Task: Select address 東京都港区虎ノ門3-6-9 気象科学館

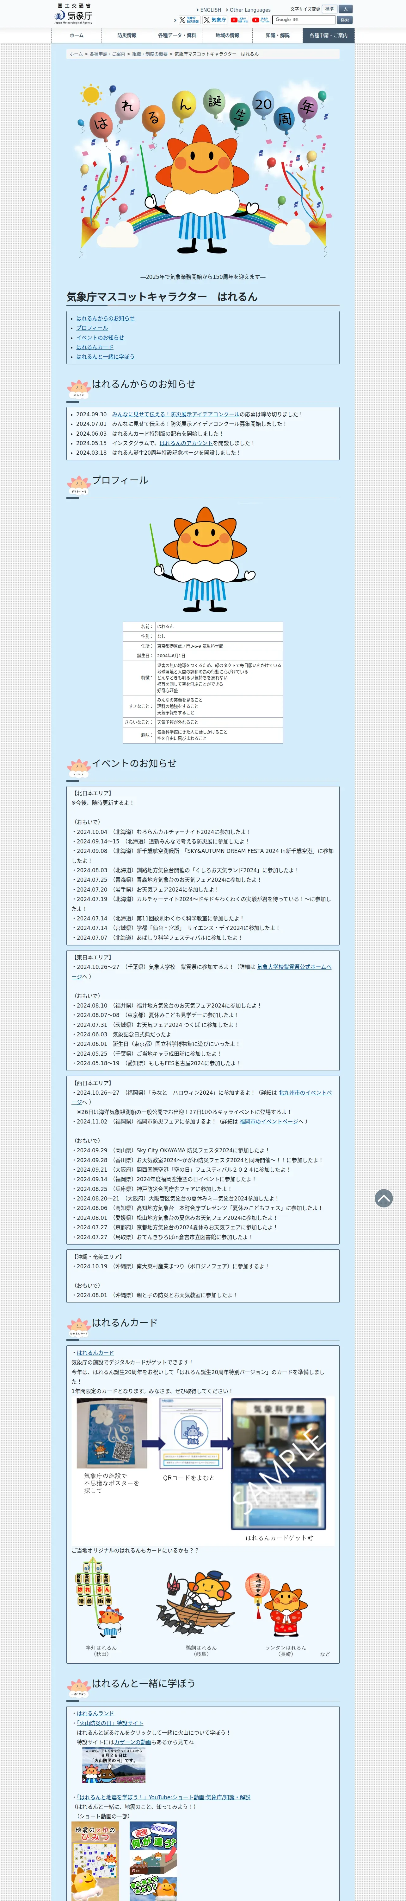Action: tap(190, 646)
